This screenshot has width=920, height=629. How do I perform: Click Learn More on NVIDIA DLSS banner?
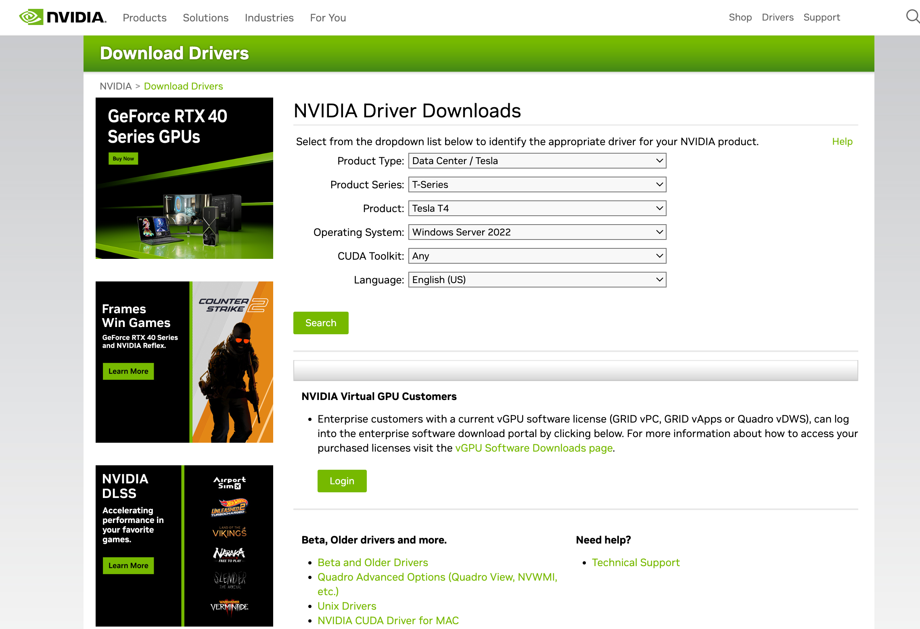[x=128, y=566]
